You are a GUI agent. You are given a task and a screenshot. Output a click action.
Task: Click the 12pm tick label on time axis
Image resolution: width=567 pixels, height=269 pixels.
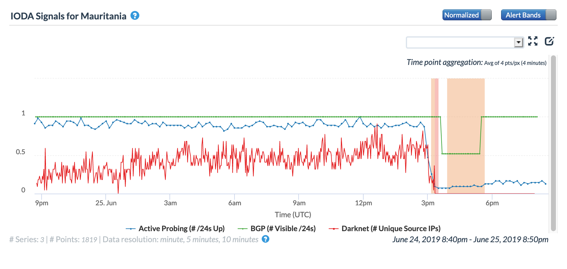[363, 203]
